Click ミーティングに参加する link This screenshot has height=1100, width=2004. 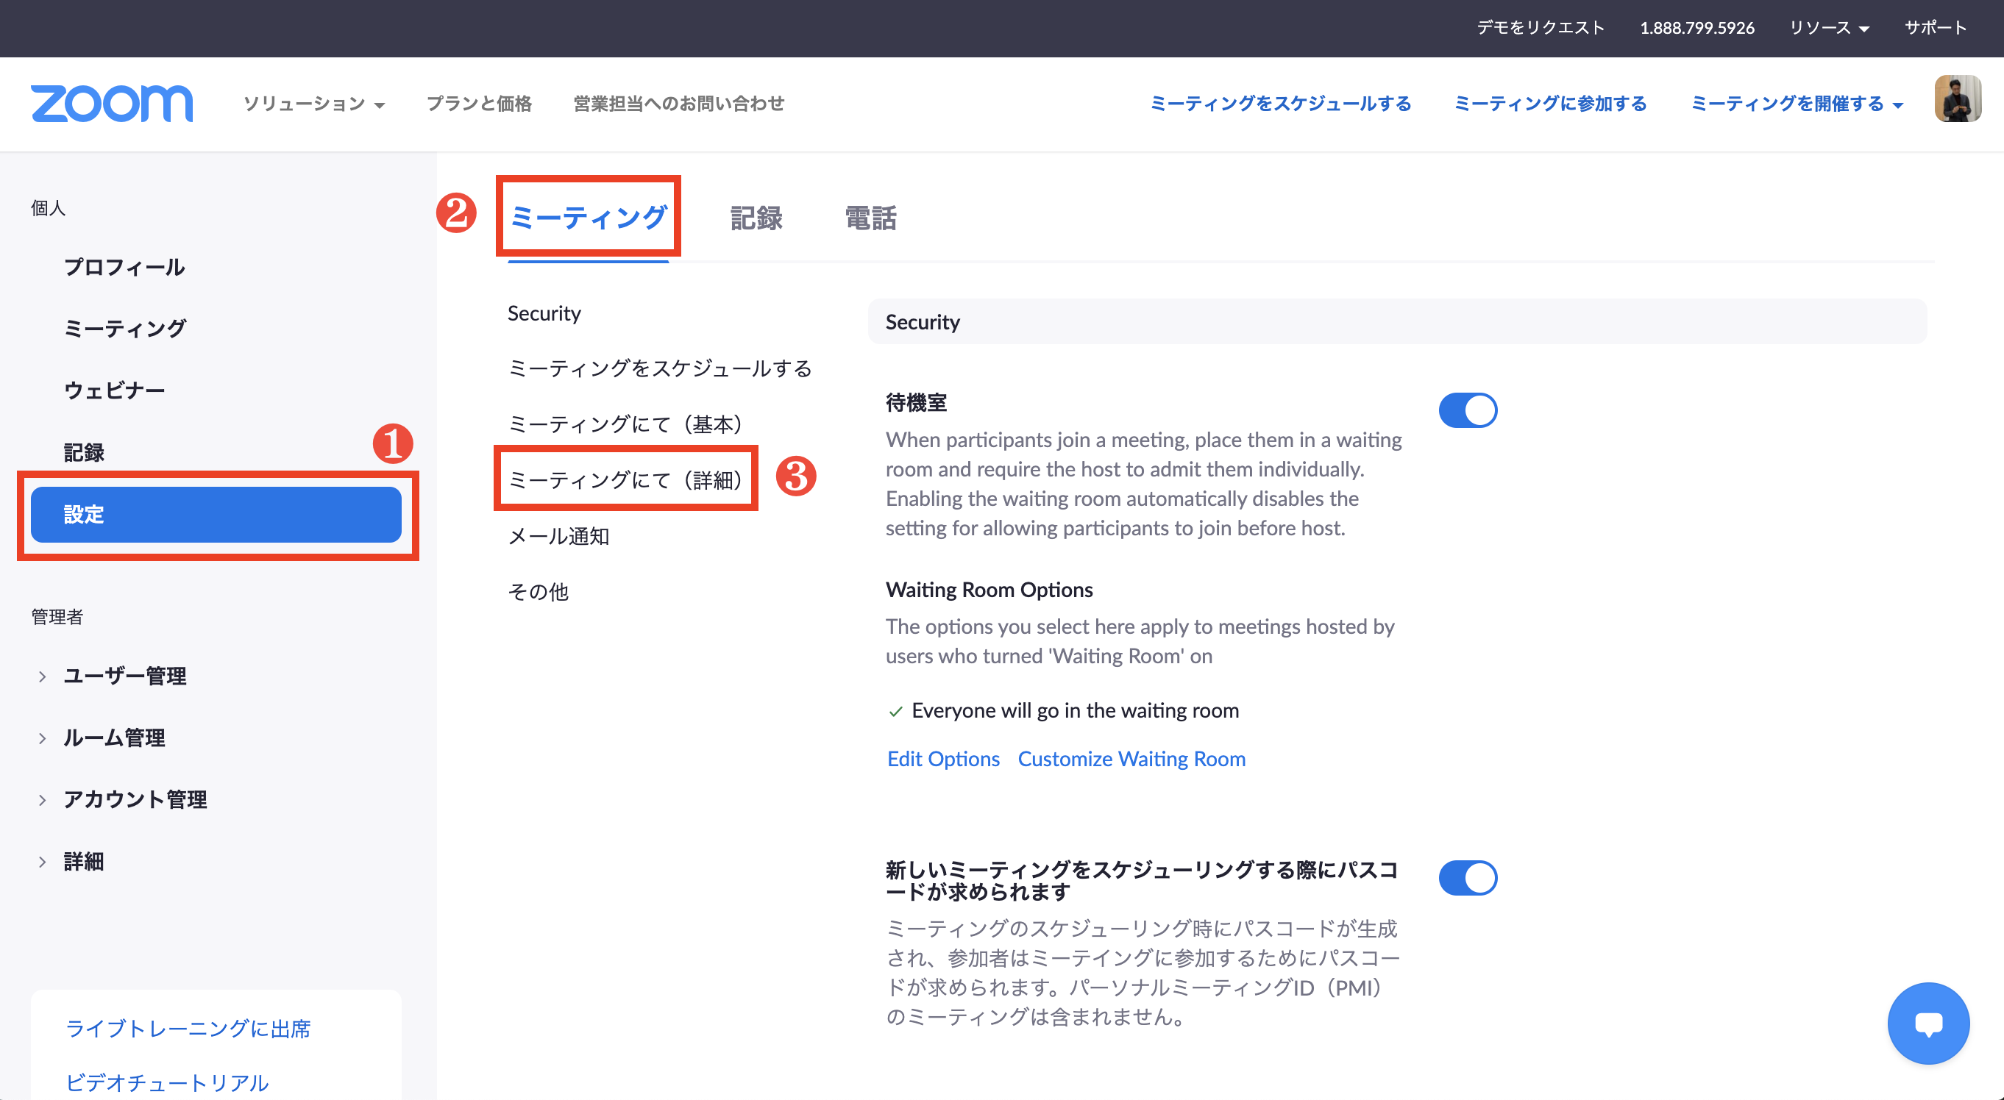1551,104
